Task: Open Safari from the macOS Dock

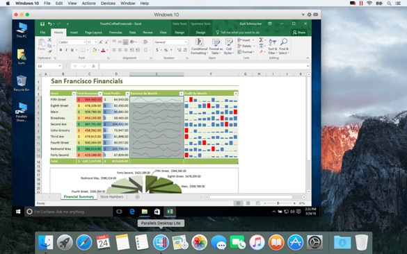Action: point(84,242)
